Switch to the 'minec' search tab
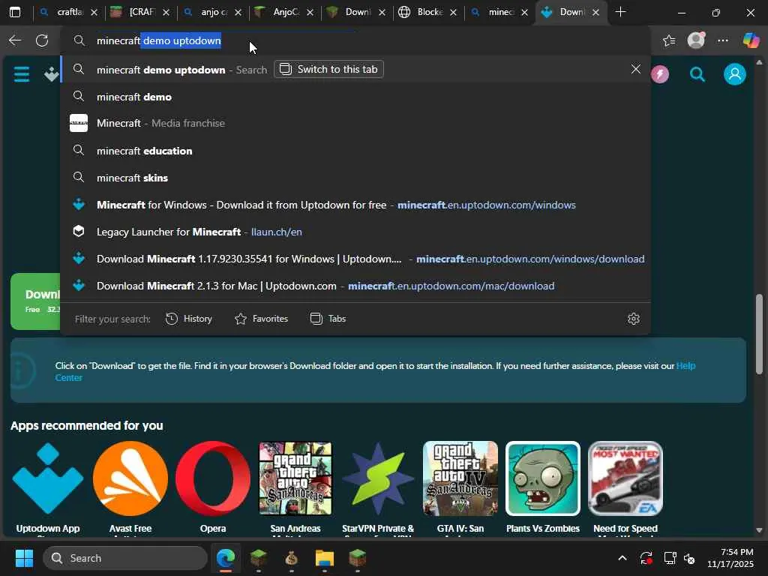Image resolution: width=768 pixels, height=576 pixels. click(x=499, y=12)
